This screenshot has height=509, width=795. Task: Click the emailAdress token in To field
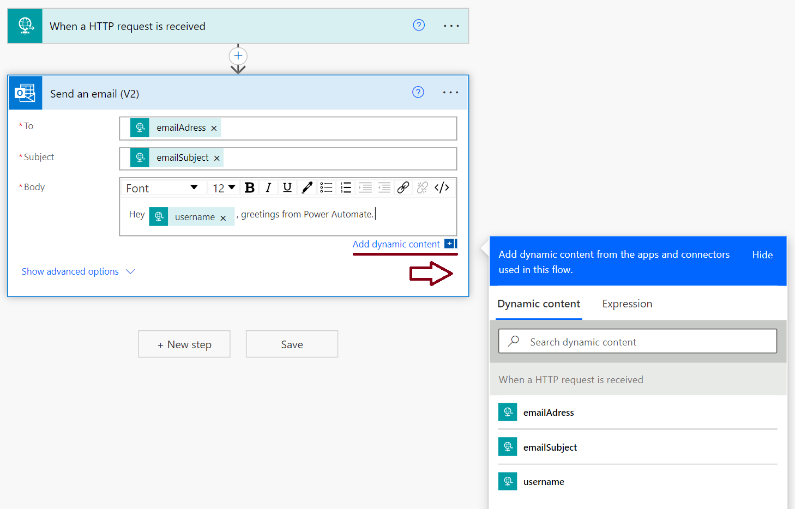click(x=175, y=128)
